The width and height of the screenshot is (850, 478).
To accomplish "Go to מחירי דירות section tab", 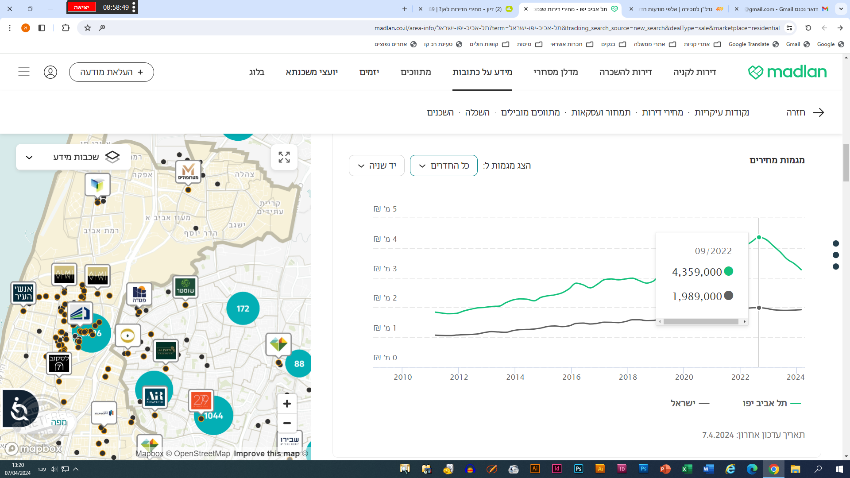I will pos(662,112).
